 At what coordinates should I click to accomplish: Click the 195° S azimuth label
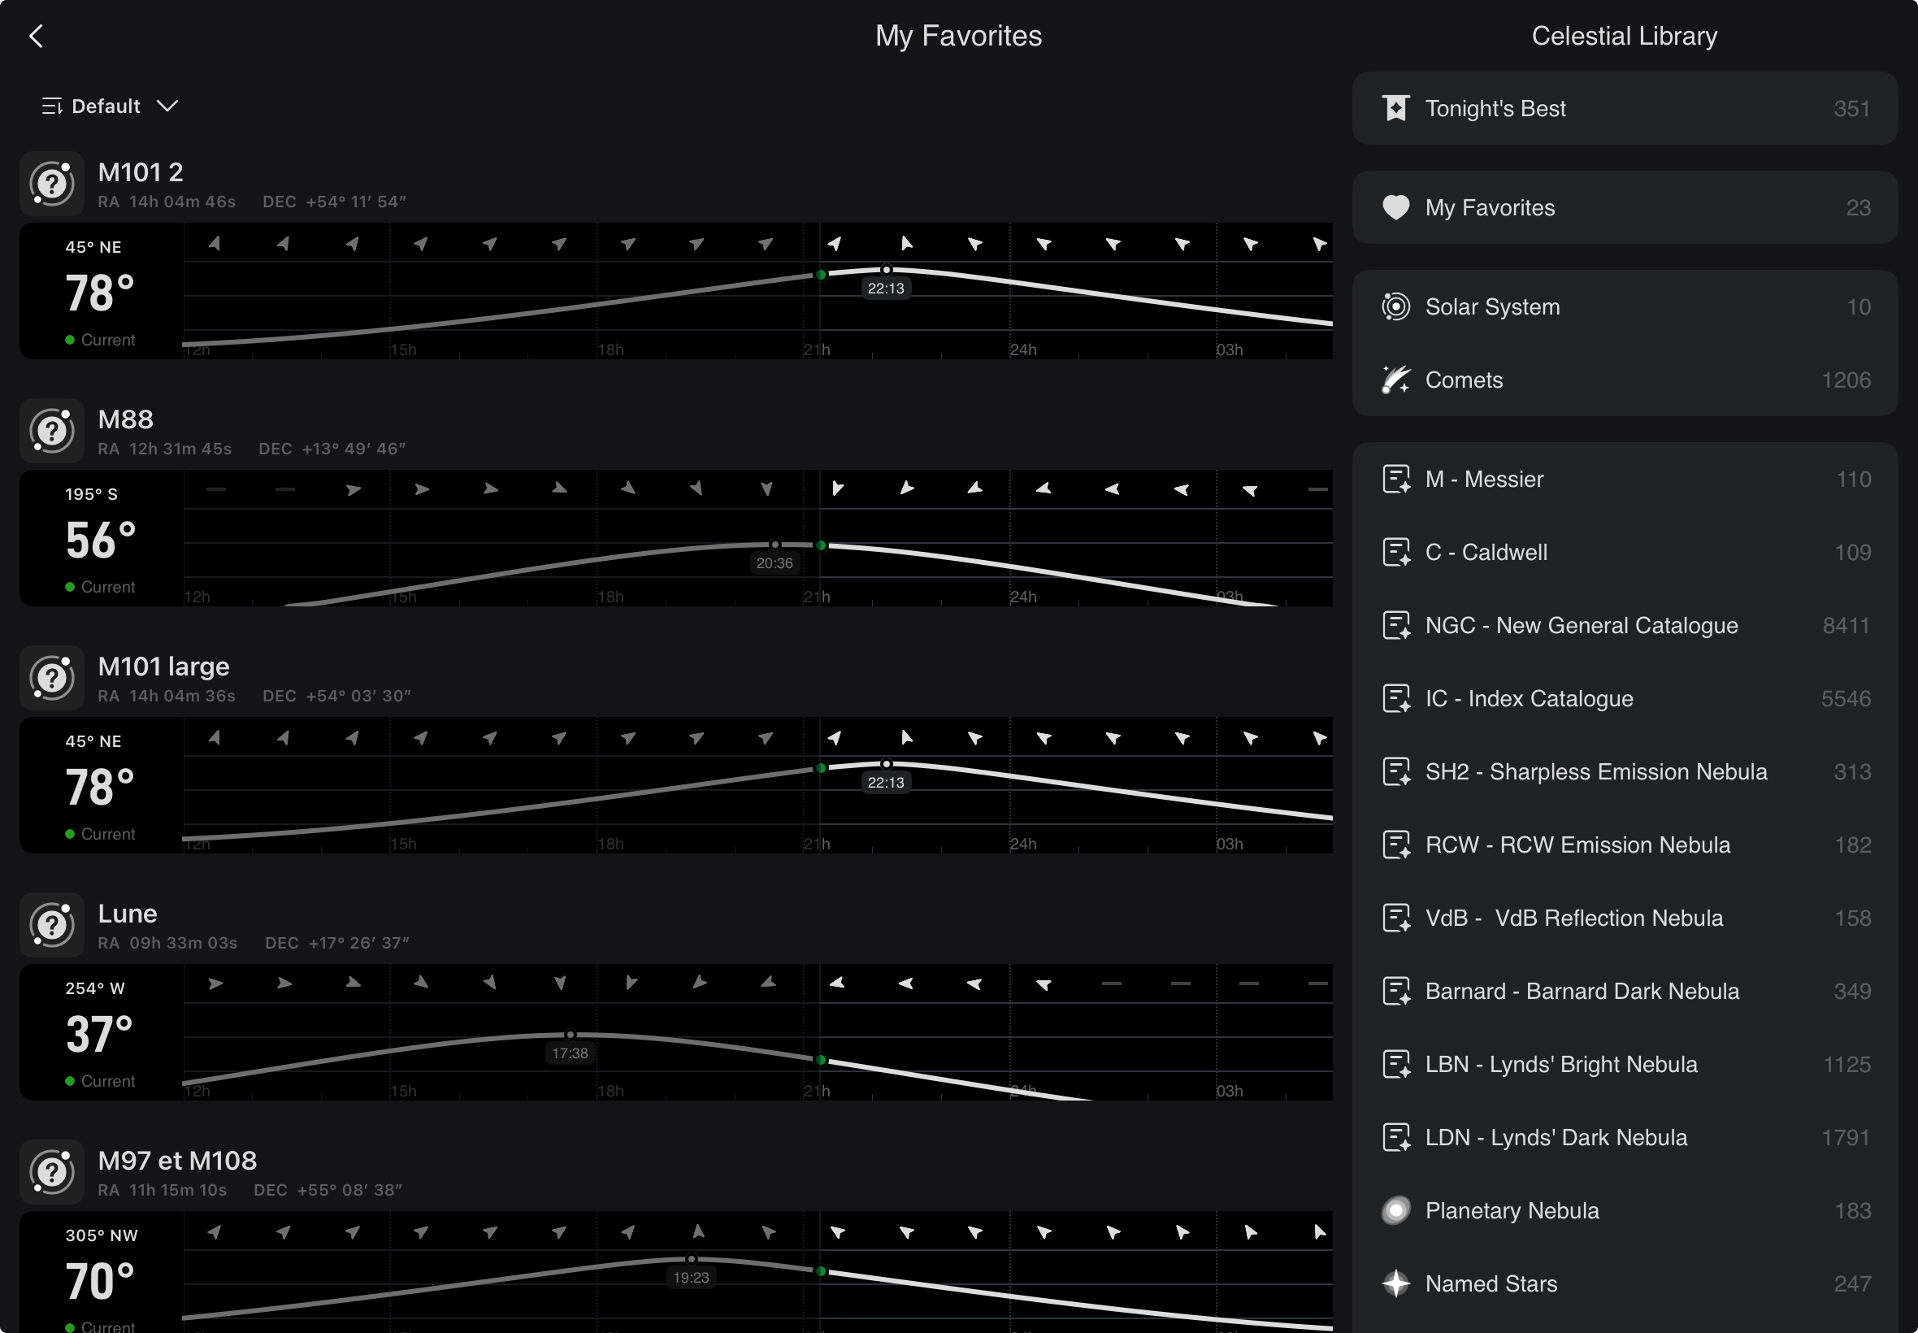(x=91, y=494)
